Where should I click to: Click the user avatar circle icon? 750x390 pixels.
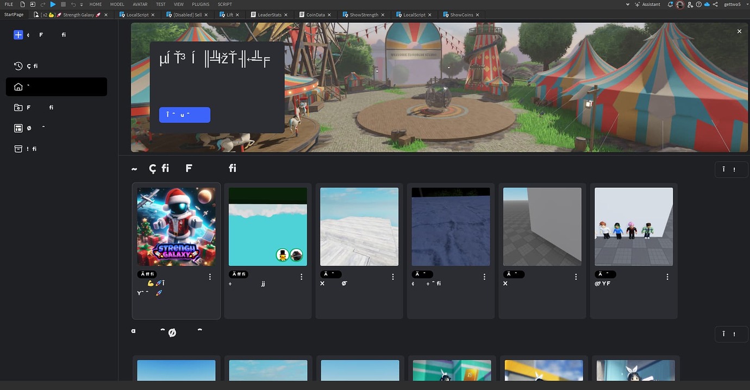click(x=680, y=4)
